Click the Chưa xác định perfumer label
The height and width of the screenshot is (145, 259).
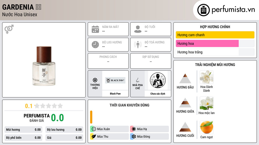pos(158,94)
